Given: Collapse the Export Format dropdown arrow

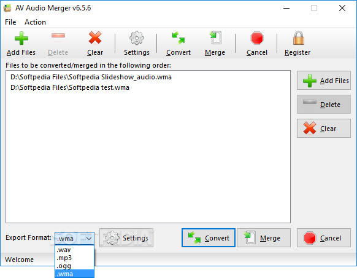Looking at the screenshot, I should (89, 239).
